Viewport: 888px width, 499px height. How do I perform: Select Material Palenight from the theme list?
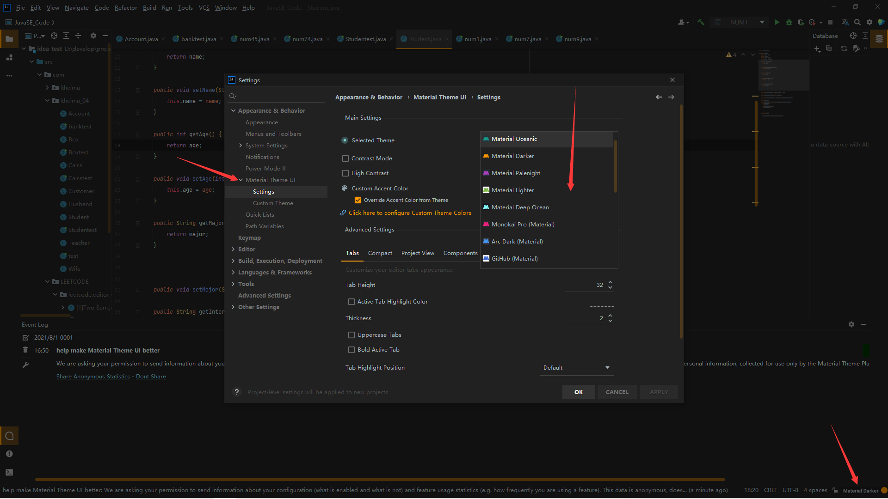[516, 173]
